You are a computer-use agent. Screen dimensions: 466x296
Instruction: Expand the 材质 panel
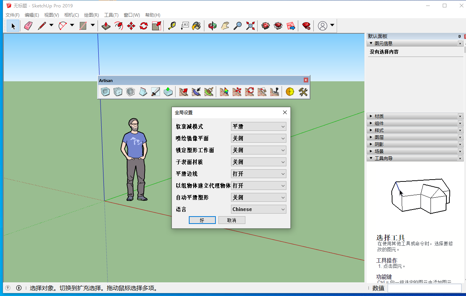tap(379, 116)
